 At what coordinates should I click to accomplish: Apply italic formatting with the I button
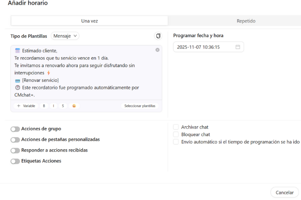pos(54,106)
